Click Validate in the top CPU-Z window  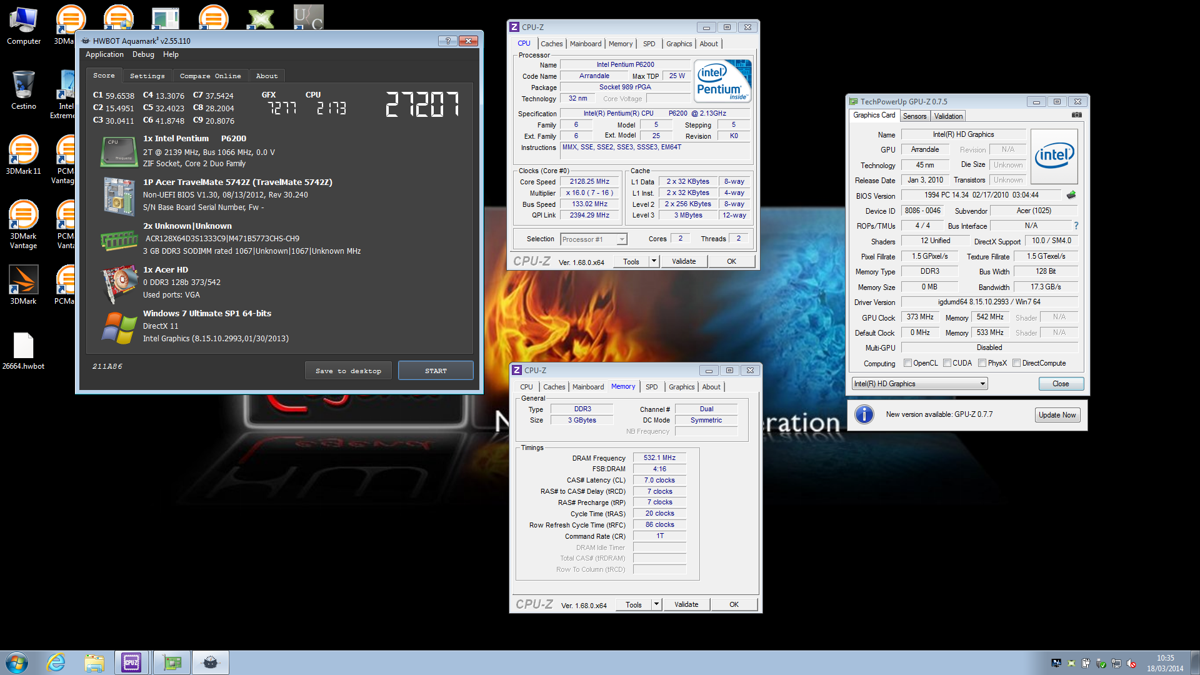(x=684, y=261)
